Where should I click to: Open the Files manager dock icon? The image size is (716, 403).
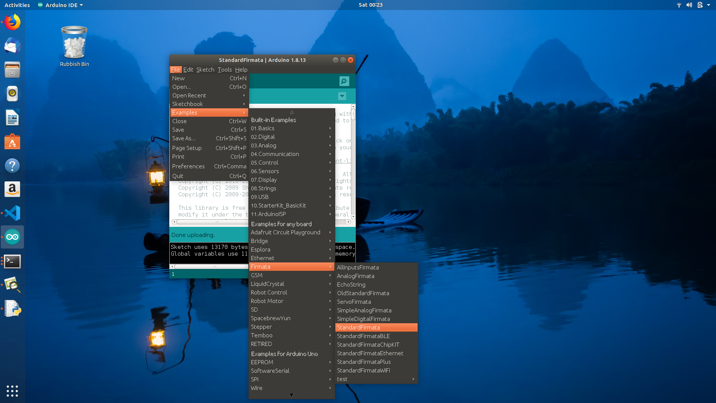[12, 70]
